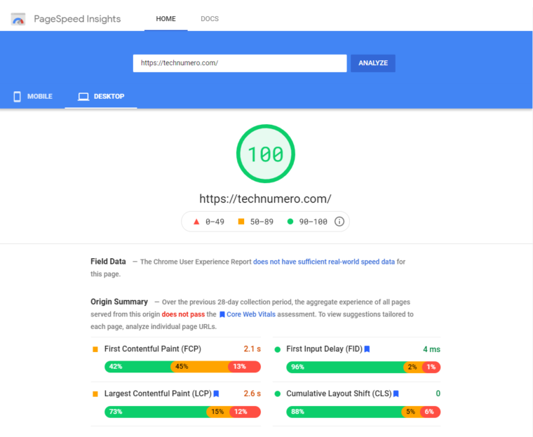This screenshot has width=533, height=437.
Task: Switch to the MOBILE results tab
Action: coord(32,96)
